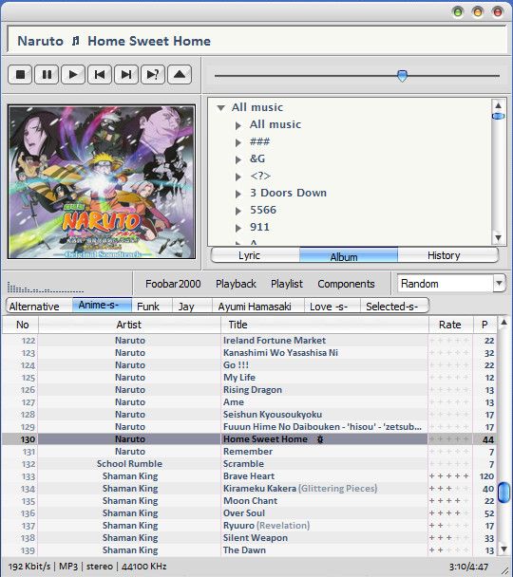Click the playlist scrollbar up arrow

click(x=503, y=323)
